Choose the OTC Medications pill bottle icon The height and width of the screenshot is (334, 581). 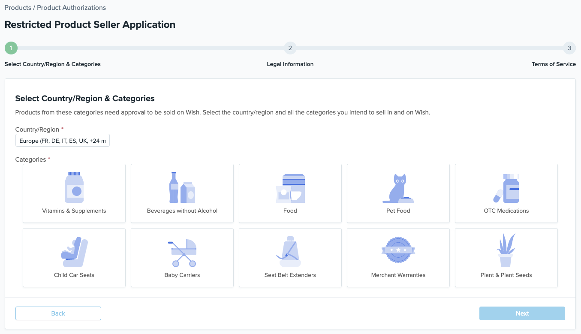coord(506,188)
